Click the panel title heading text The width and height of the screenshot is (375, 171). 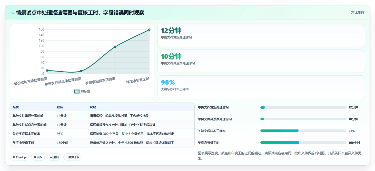tap(80, 13)
